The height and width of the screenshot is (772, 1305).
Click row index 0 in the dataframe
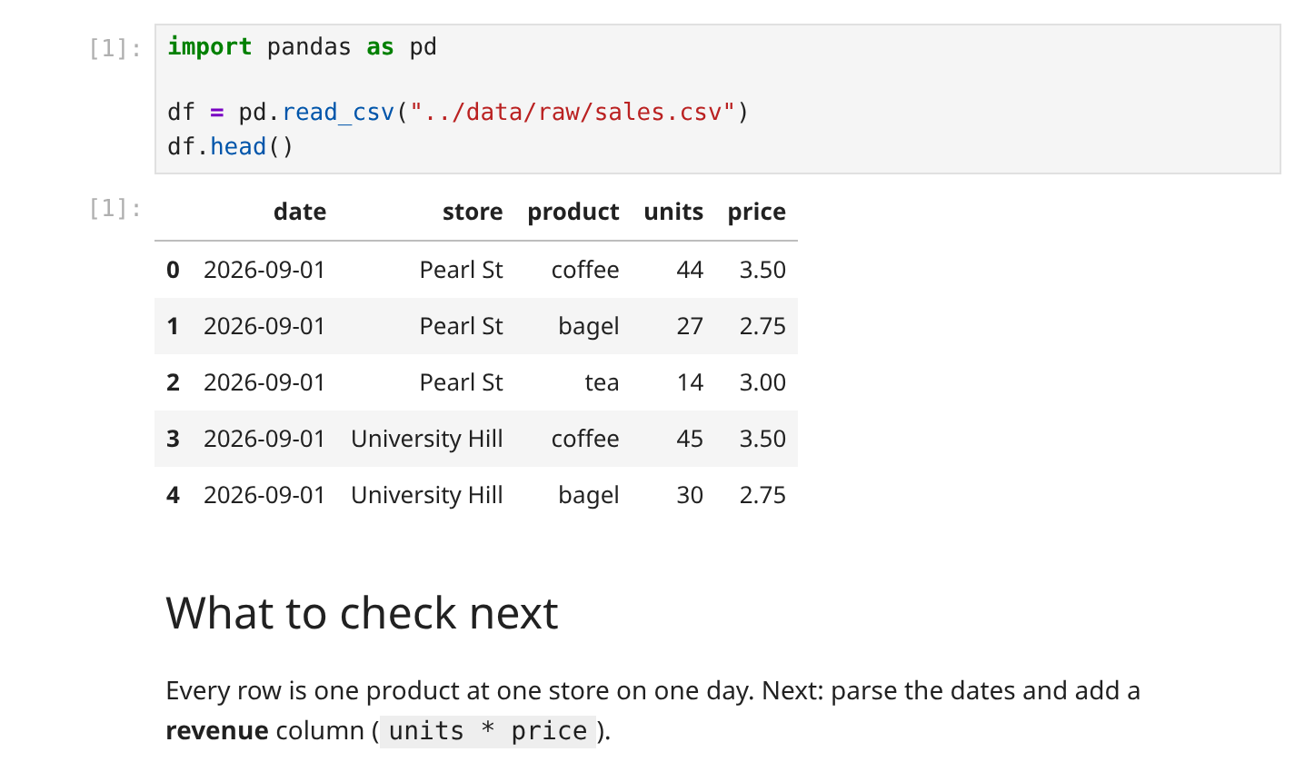coord(174,270)
